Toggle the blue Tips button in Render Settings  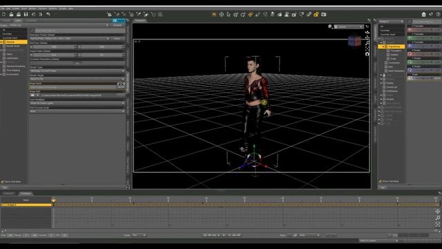click(x=118, y=21)
